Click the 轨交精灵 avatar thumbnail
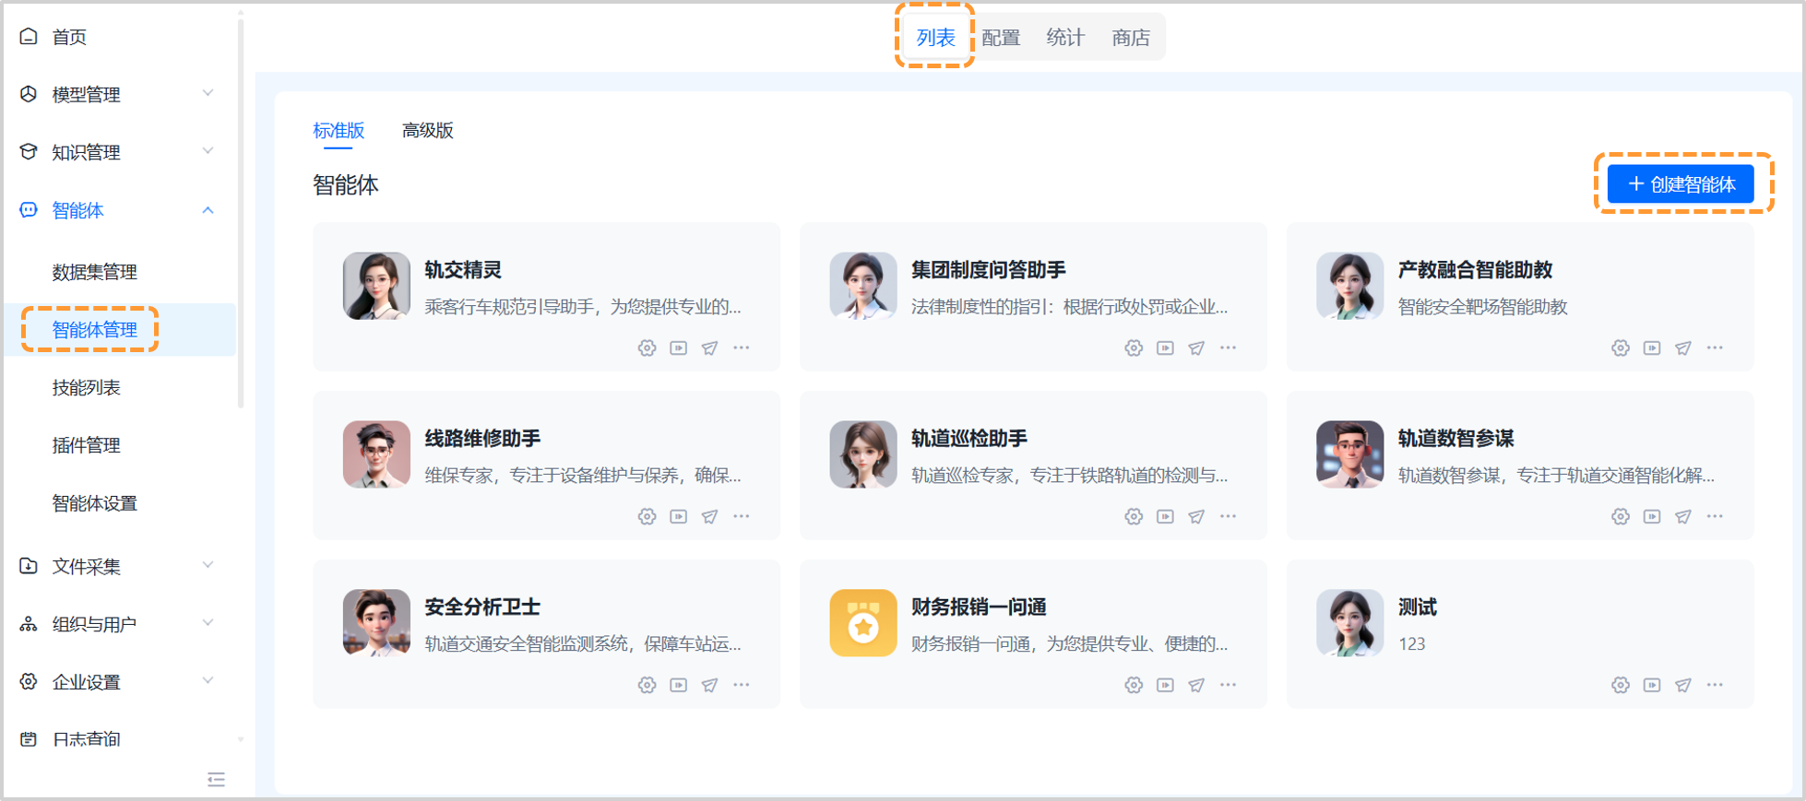The height and width of the screenshot is (801, 1806). pos(376,286)
